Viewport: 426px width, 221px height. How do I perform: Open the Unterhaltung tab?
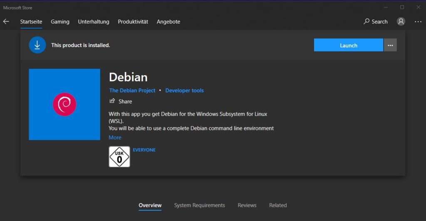tap(94, 22)
